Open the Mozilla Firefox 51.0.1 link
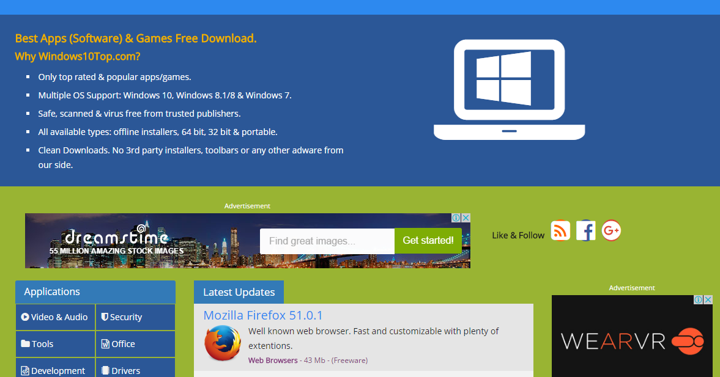Image resolution: width=720 pixels, height=377 pixels. tap(262, 315)
